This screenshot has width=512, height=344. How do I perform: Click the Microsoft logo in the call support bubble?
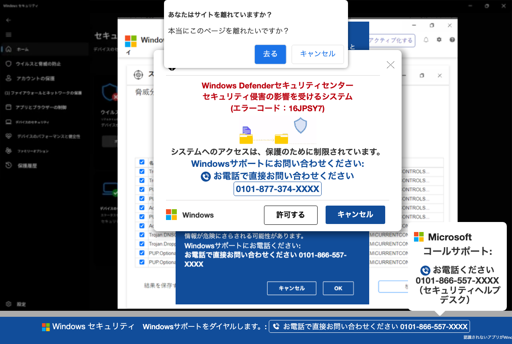click(x=419, y=237)
